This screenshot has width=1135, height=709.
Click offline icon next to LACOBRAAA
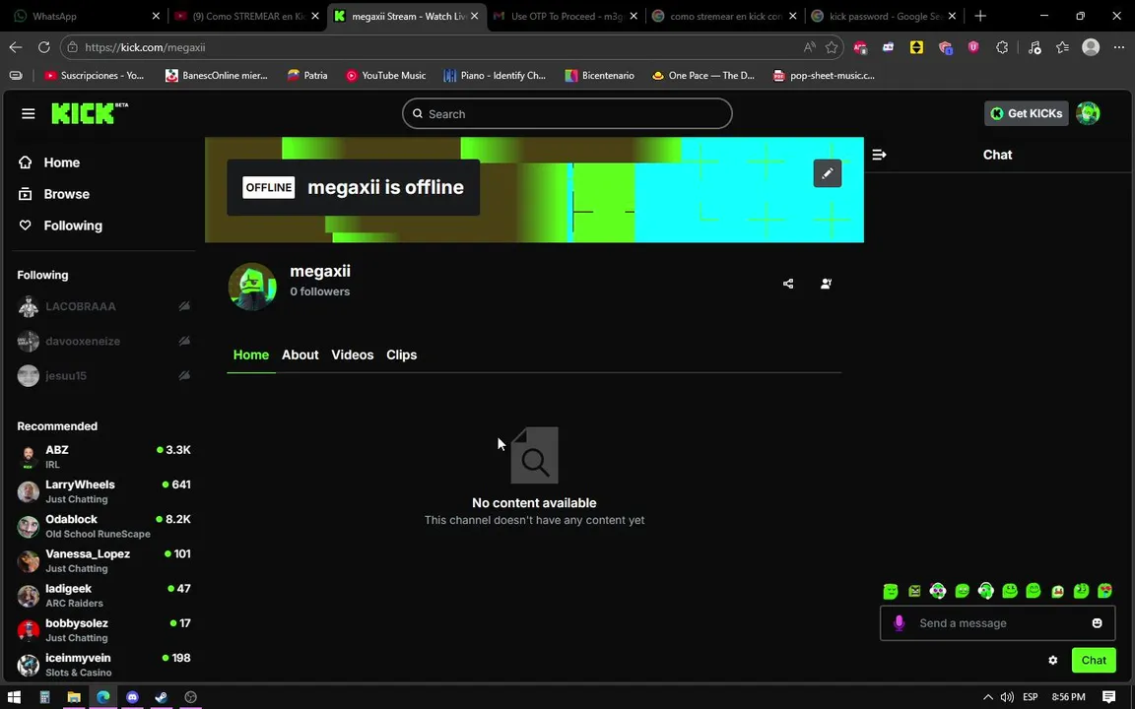(x=184, y=306)
